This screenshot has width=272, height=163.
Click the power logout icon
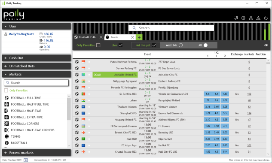click(266, 18)
